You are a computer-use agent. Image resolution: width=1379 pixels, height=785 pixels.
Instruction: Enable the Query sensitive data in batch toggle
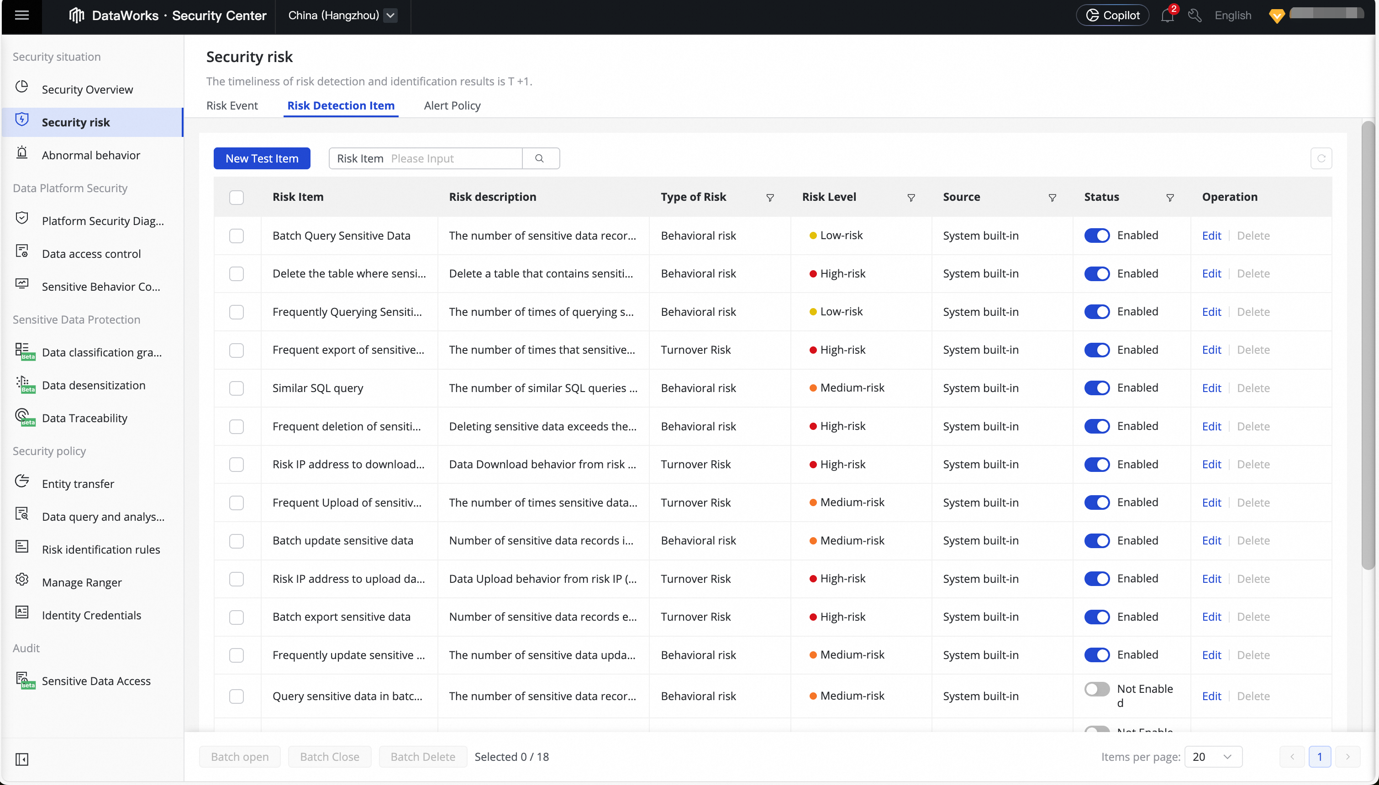point(1096,689)
